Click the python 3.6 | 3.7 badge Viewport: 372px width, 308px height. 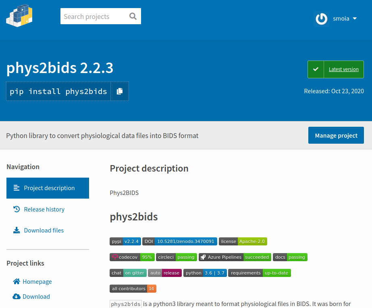coord(205,273)
